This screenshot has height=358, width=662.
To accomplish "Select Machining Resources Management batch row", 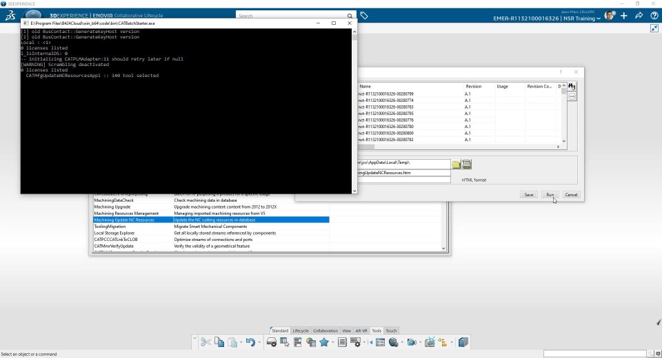I will pos(211,213).
